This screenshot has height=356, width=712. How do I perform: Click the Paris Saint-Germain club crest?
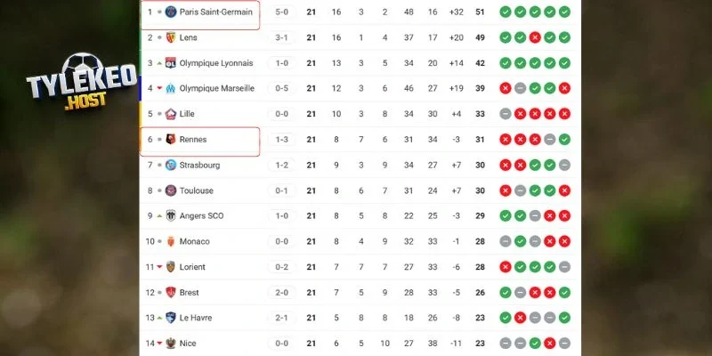[x=171, y=12]
